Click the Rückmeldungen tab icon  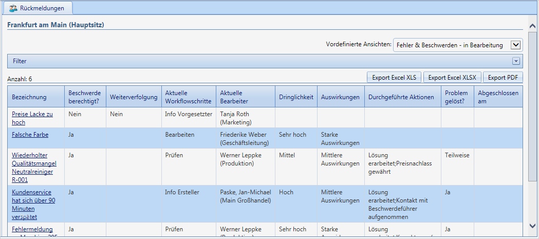(12, 8)
